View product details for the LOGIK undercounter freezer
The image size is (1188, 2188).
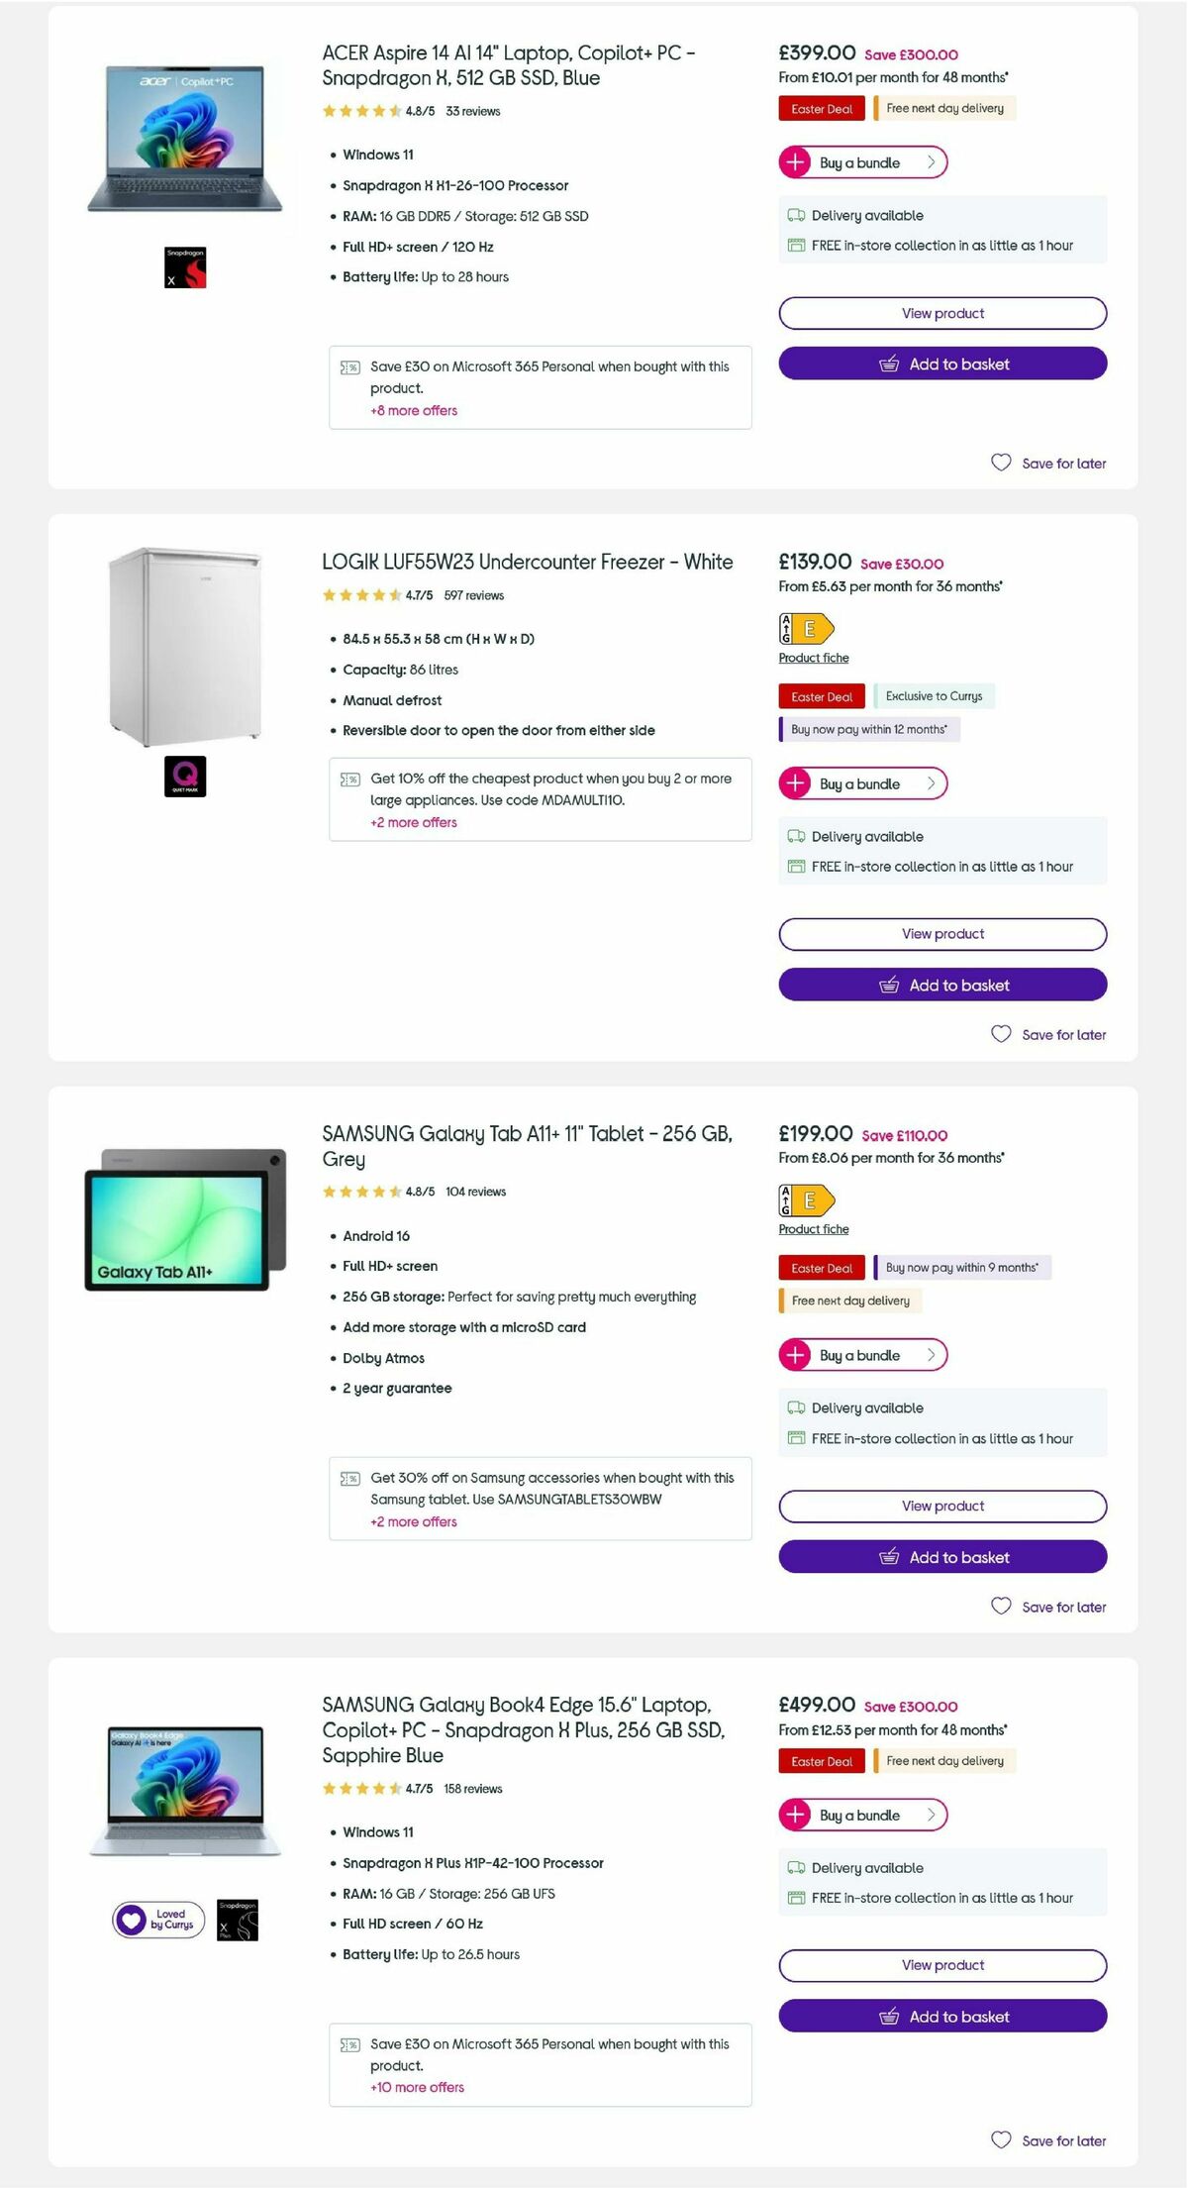[942, 933]
